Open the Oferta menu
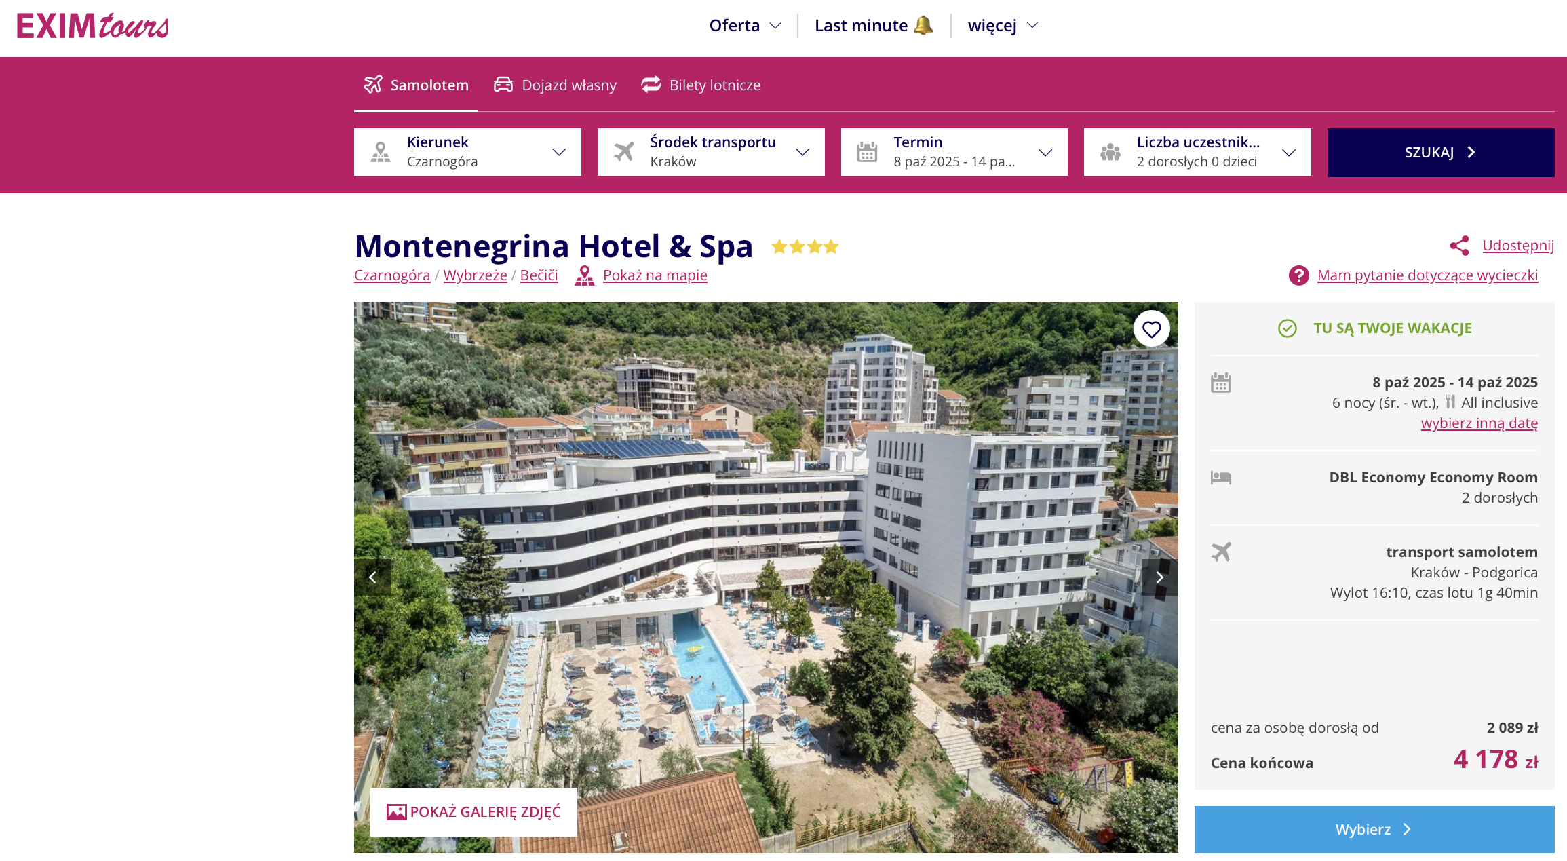This screenshot has height=861, width=1567. [x=745, y=26]
